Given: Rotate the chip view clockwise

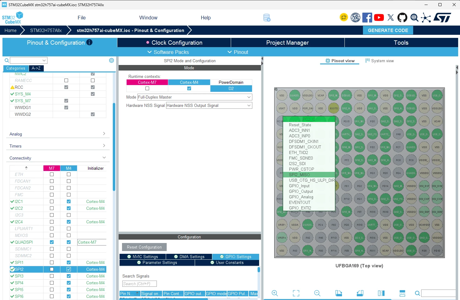Looking at the screenshot, I should pos(339,293).
